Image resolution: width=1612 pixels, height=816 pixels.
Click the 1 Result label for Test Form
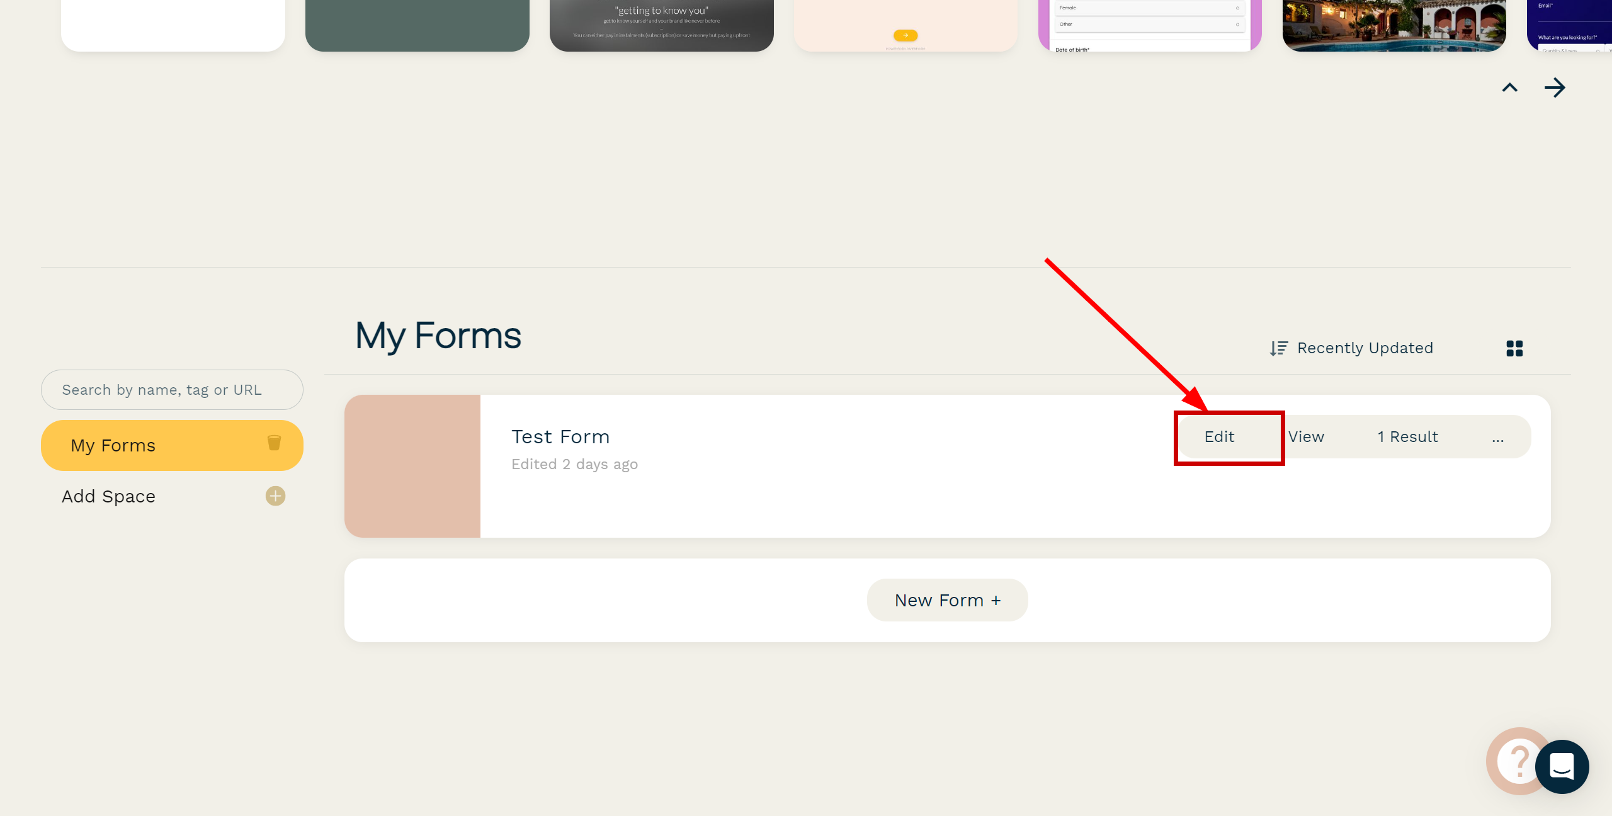tap(1407, 436)
